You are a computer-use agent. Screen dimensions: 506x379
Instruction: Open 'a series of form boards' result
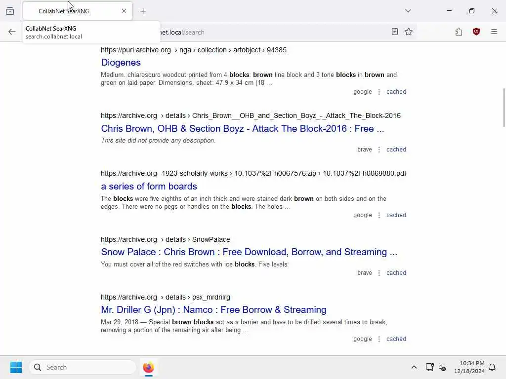pyautogui.click(x=149, y=186)
